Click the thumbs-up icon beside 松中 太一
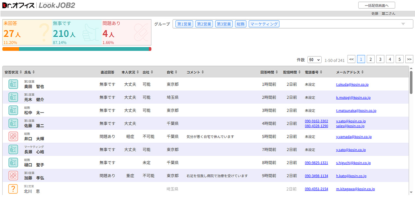415x201 pixels. pyautogui.click(x=13, y=111)
